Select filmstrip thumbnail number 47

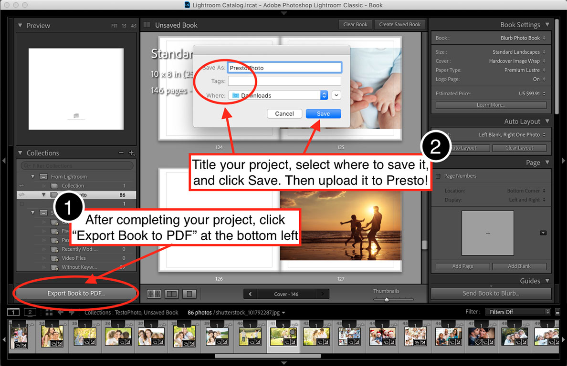pyautogui.click(x=482, y=337)
